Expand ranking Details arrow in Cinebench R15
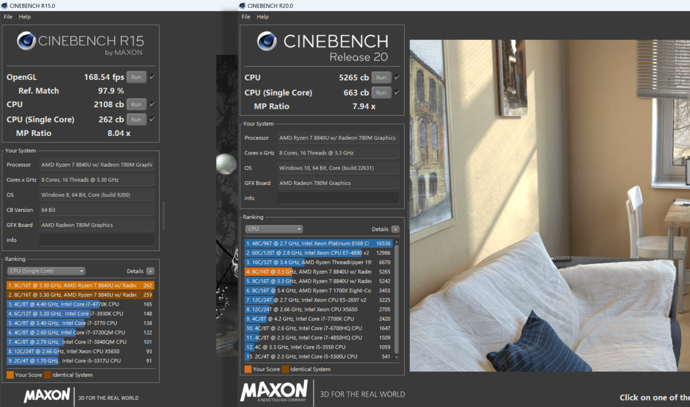The width and height of the screenshot is (690, 407). tap(150, 271)
